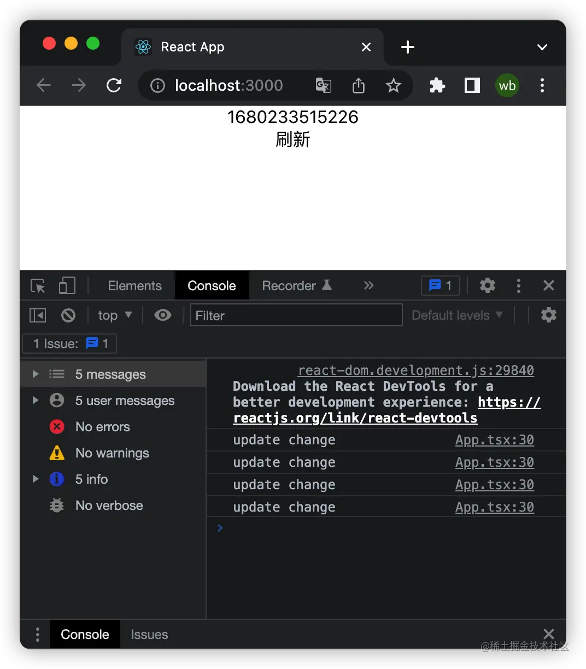Select the No errors filter
Screen dimensions: 586x669
pyautogui.click(x=113, y=427)
